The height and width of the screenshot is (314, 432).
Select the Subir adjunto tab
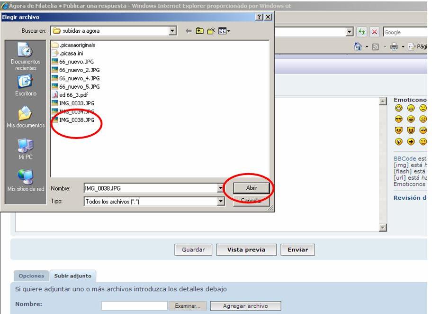[x=72, y=276]
